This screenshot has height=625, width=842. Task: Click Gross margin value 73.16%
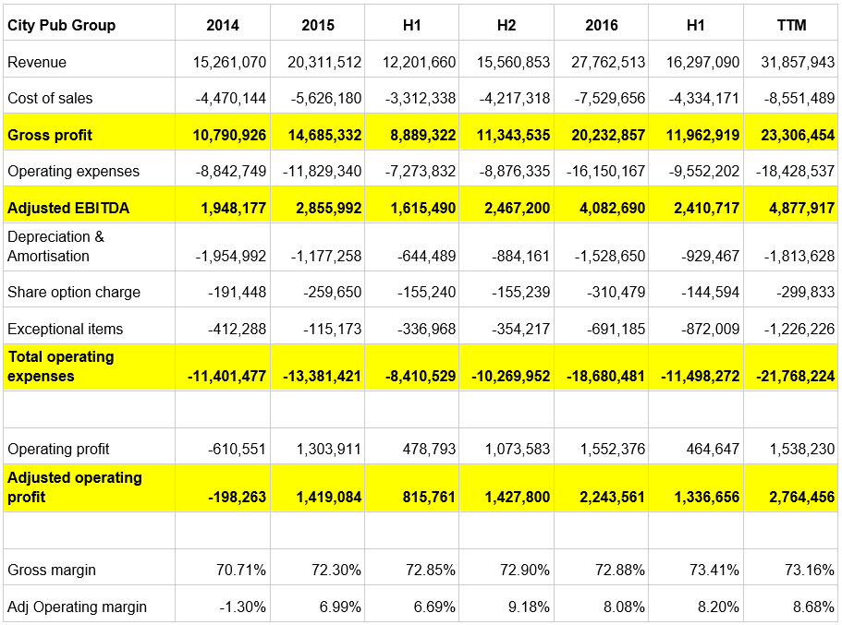tap(810, 570)
